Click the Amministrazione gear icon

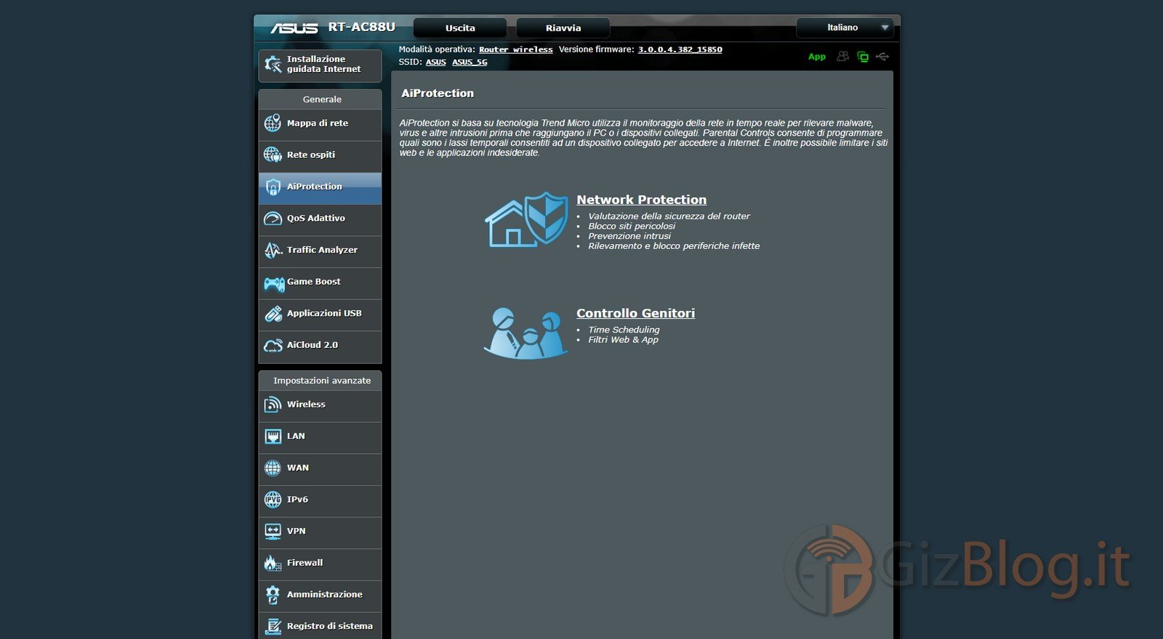coord(273,595)
